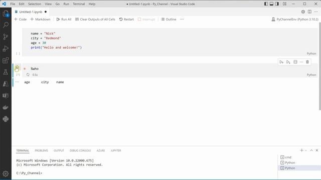Split the %who cell

point(295,62)
